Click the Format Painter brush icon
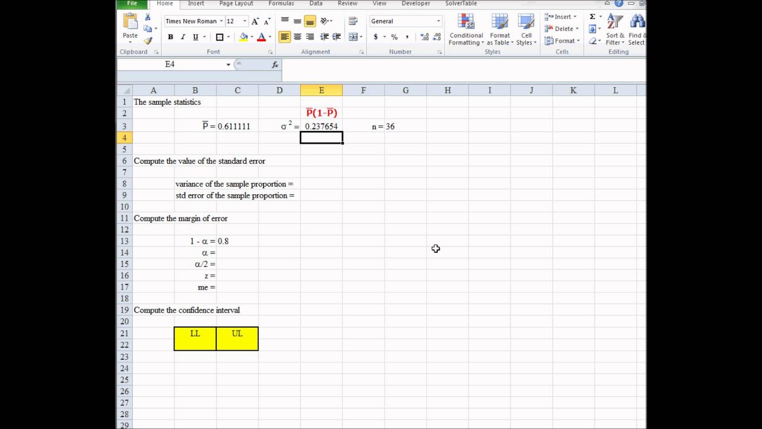 pyautogui.click(x=148, y=41)
